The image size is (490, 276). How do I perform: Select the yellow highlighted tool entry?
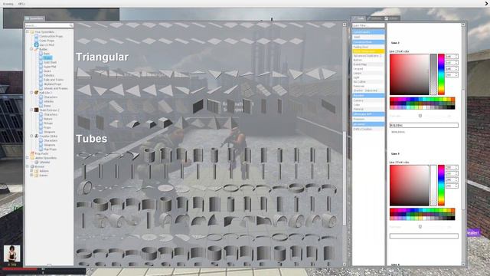pyautogui.click(x=368, y=51)
